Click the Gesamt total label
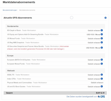 coord(9,93)
